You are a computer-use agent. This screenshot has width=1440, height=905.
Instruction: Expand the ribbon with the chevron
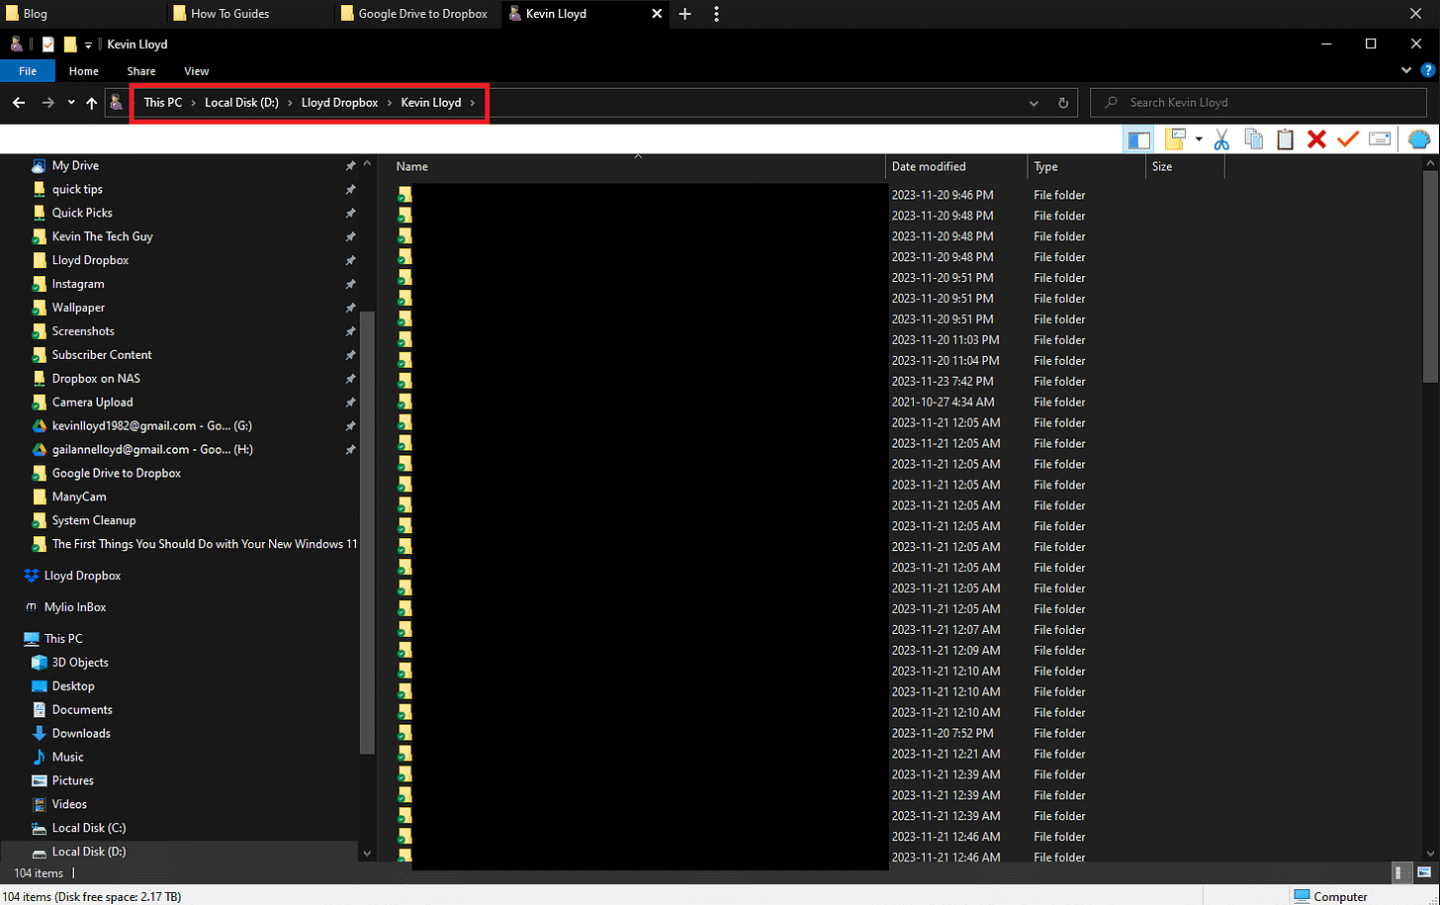pyautogui.click(x=1406, y=71)
